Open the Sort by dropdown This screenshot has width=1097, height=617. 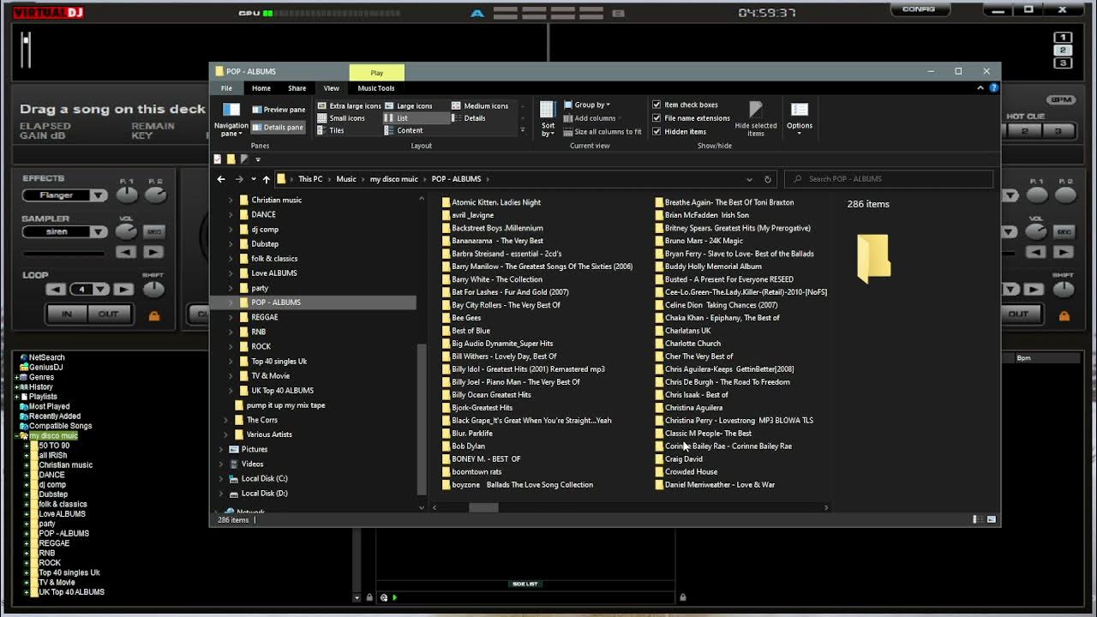pyautogui.click(x=548, y=118)
